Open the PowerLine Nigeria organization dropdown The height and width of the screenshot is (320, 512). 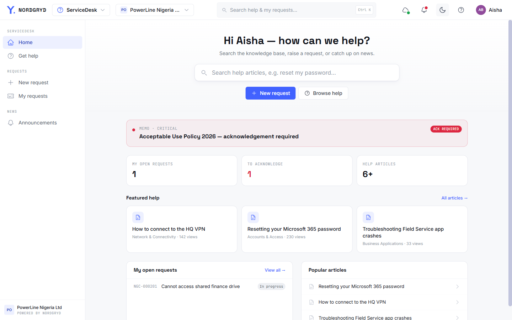pos(155,10)
